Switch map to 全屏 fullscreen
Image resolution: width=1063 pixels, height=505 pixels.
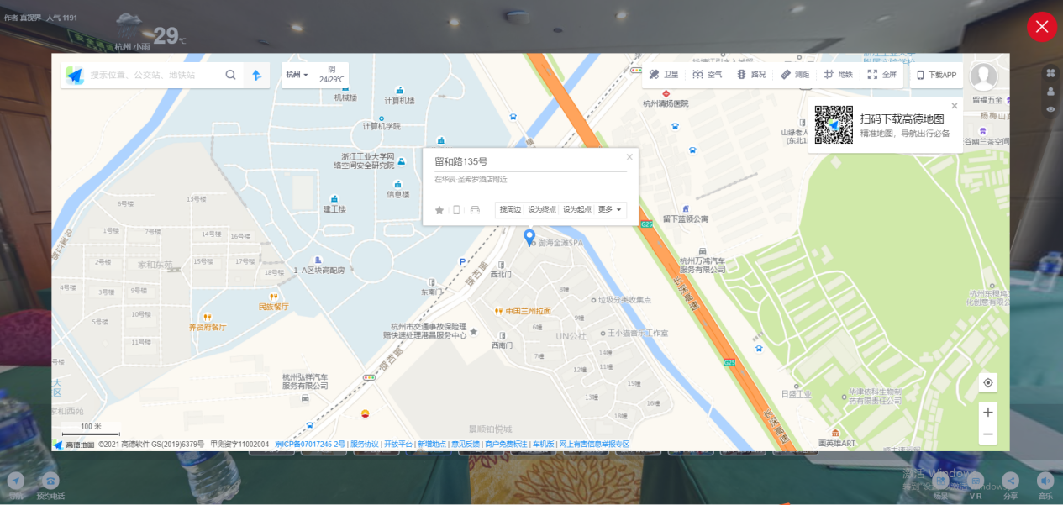(882, 75)
